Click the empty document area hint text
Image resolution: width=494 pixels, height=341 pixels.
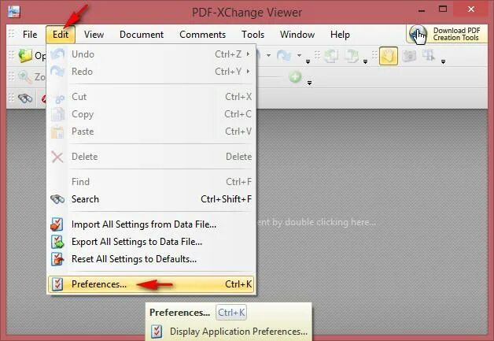point(316,222)
